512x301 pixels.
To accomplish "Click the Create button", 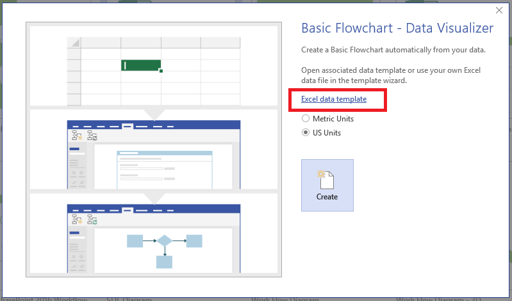I will [327, 185].
